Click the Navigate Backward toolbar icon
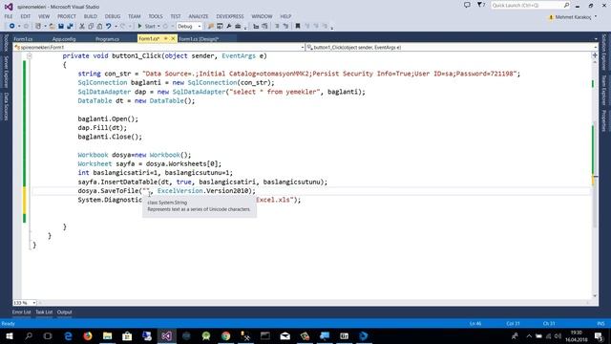The height and width of the screenshot is (344, 611). tap(11, 26)
